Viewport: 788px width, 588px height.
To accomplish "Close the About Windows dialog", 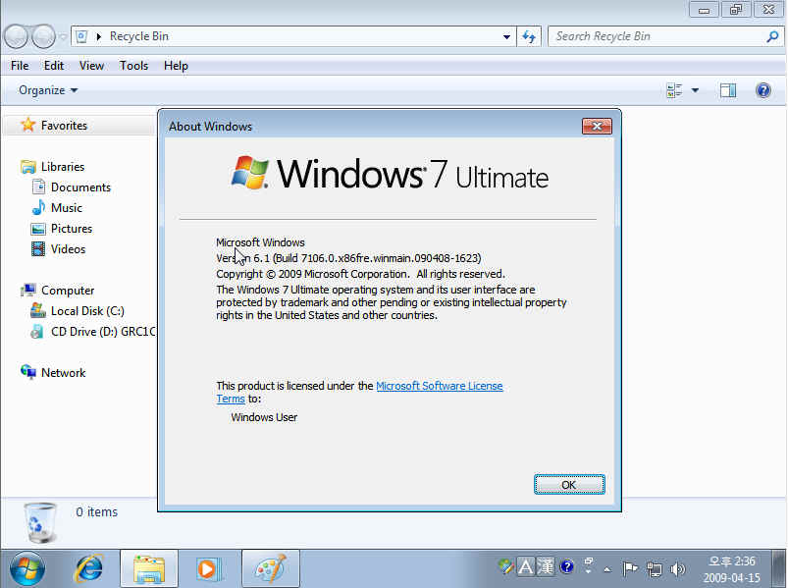I will (x=597, y=127).
